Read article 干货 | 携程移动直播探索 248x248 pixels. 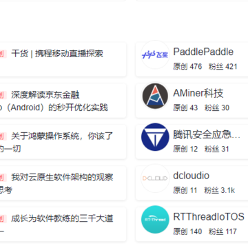(57, 54)
